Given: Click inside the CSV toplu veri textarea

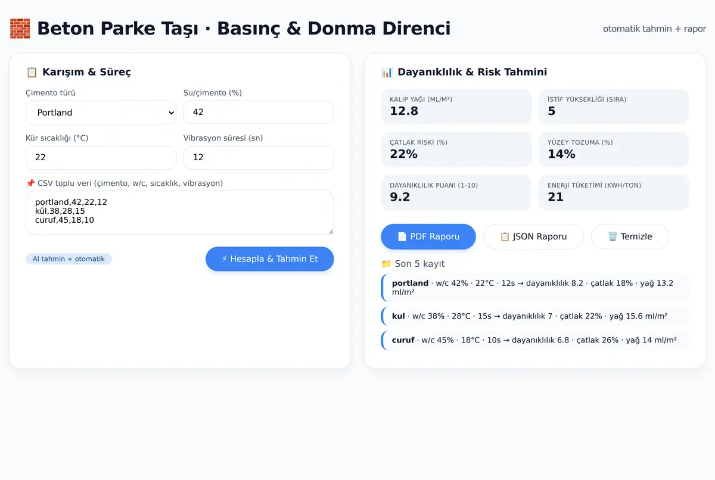Looking at the screenshot, I should 180,213.
